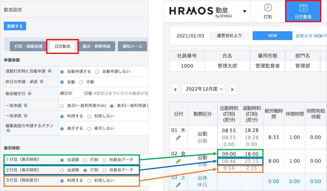327x191 pixels.
Task: Go to next month arrow
Action: [232, 89]
